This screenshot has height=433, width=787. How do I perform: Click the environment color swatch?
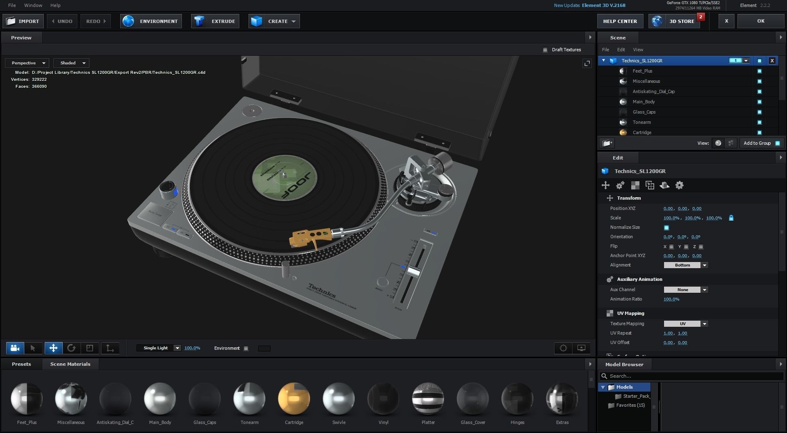(264, 349)
